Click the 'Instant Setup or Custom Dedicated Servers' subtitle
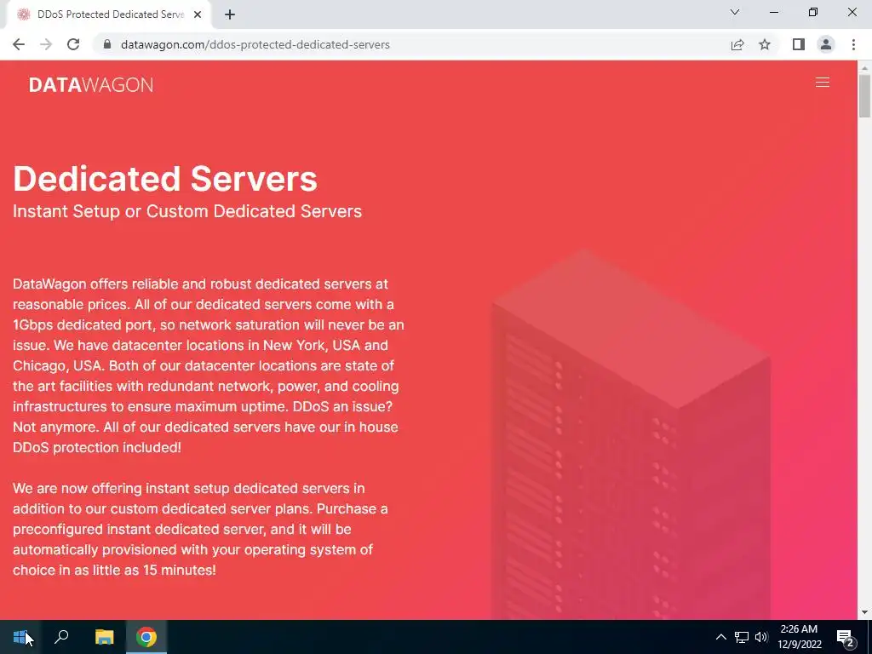Image resolution: width=872 pixels, height=654 pixels. 187,211
